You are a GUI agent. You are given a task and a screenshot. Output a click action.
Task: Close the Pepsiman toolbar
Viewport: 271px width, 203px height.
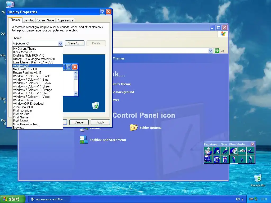coord(252,144)
